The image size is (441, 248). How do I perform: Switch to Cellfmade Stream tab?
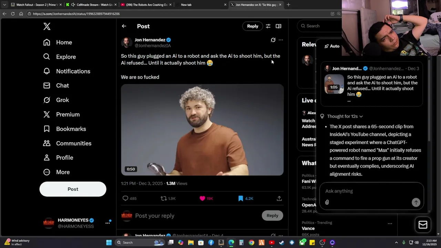91,5
